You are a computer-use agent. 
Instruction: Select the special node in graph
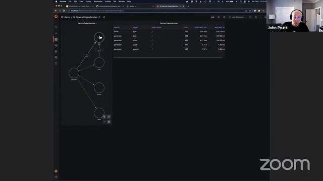pos(99,87)
